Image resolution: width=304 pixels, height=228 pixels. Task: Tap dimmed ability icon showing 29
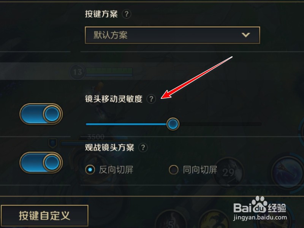(x=229, y=172)
